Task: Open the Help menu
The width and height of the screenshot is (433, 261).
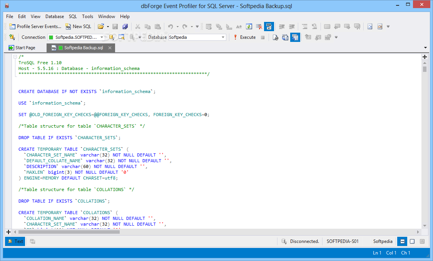Action: pos(125,17)
